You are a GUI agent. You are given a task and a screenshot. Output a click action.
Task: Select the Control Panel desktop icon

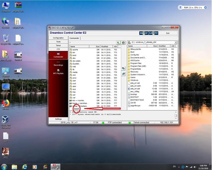coord(6,73)
